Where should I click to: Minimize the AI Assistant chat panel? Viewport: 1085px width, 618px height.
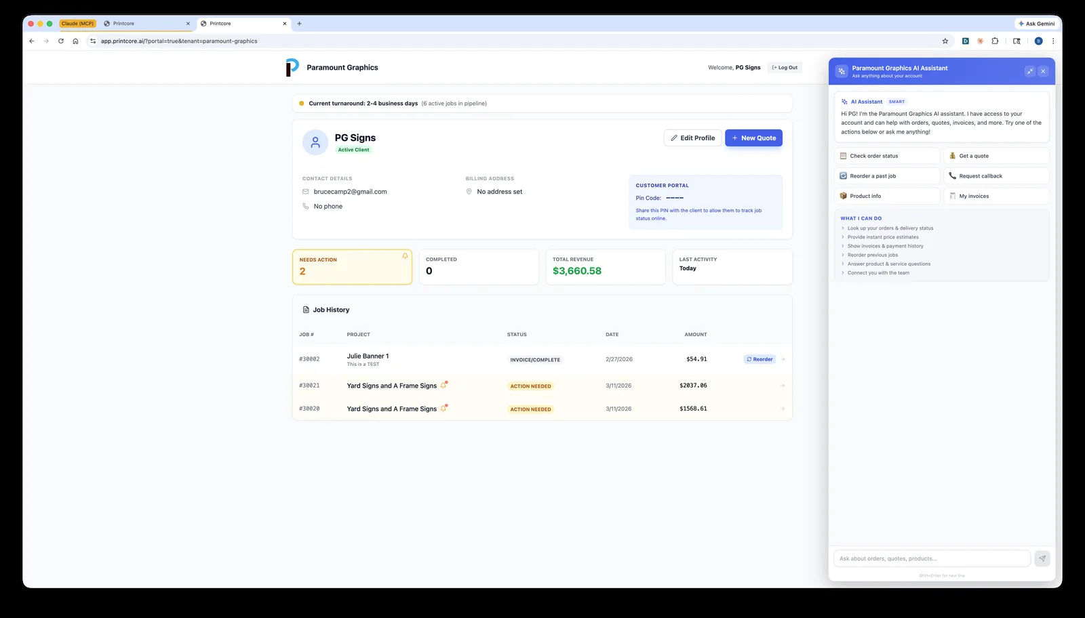(x=1030, y=71)
